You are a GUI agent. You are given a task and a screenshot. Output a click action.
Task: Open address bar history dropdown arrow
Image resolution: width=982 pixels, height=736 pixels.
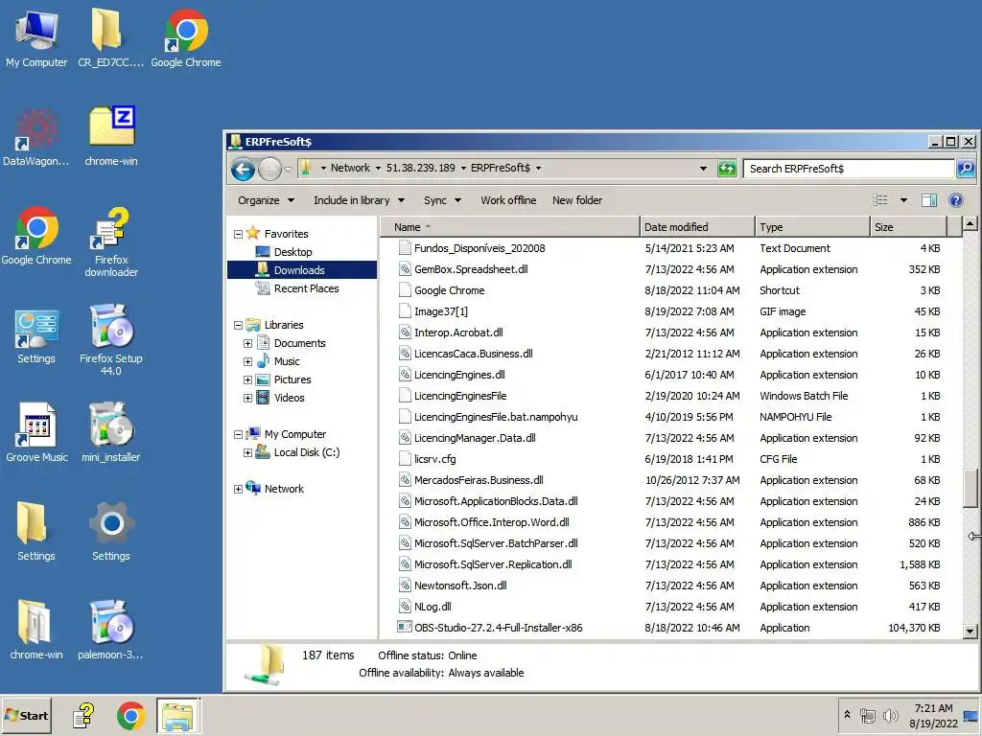(703, 169)
